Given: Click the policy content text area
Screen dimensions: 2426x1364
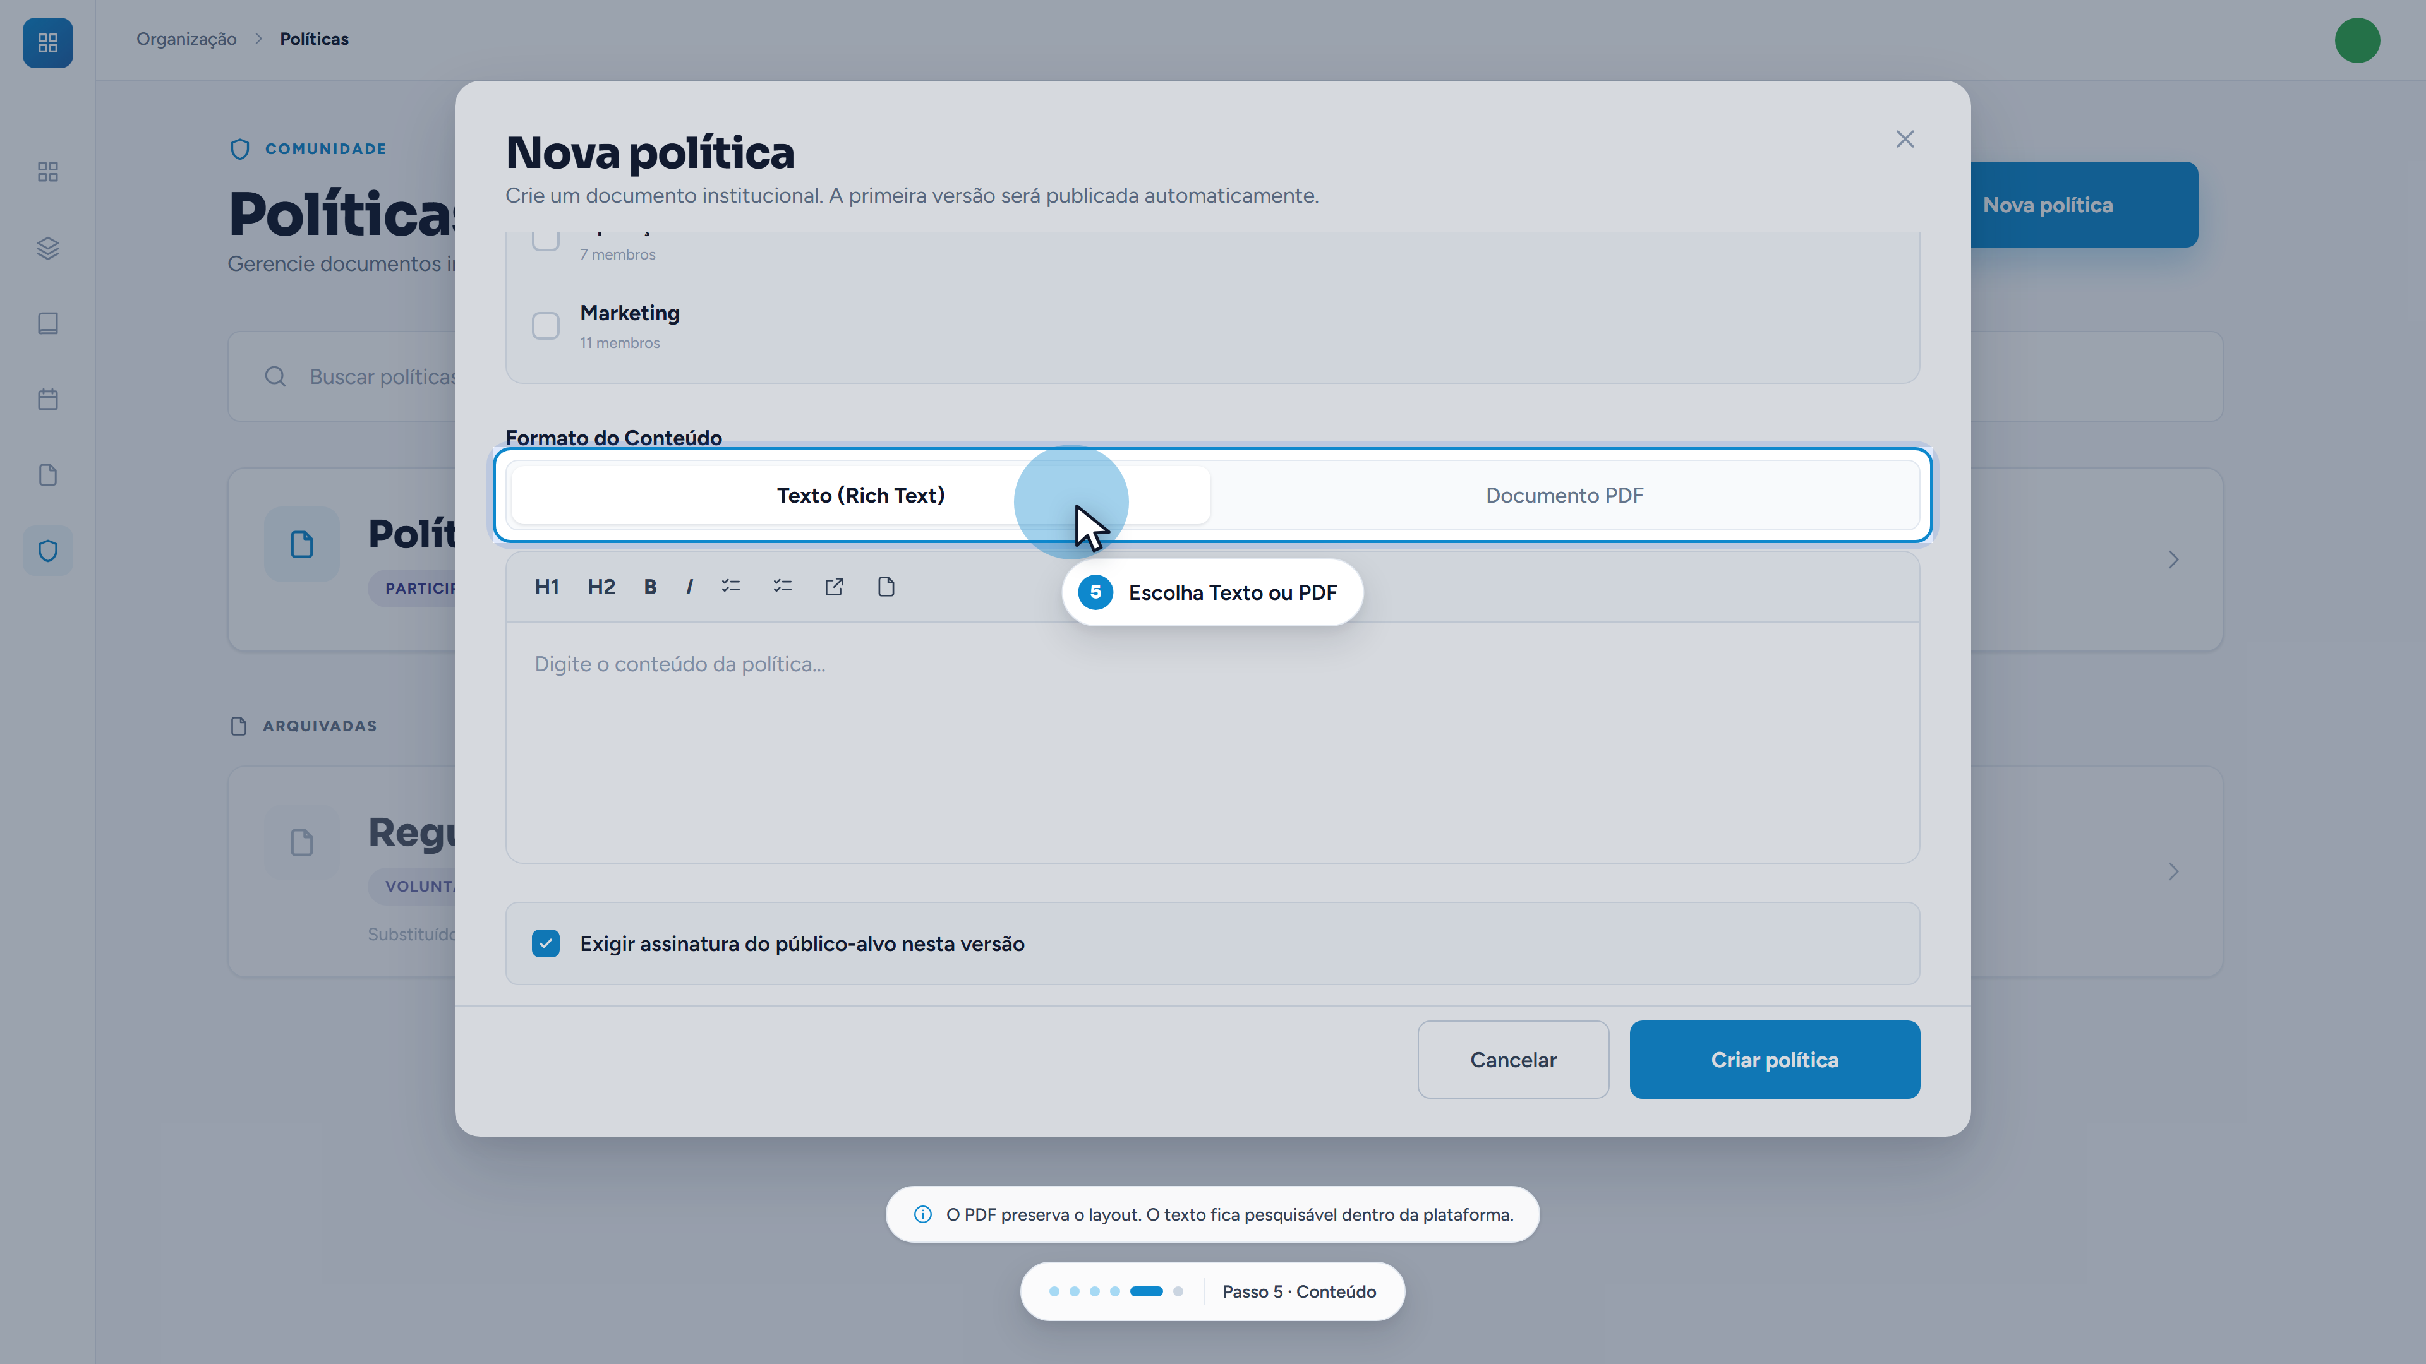Looking at the screenshot, I should (1212, 742).
